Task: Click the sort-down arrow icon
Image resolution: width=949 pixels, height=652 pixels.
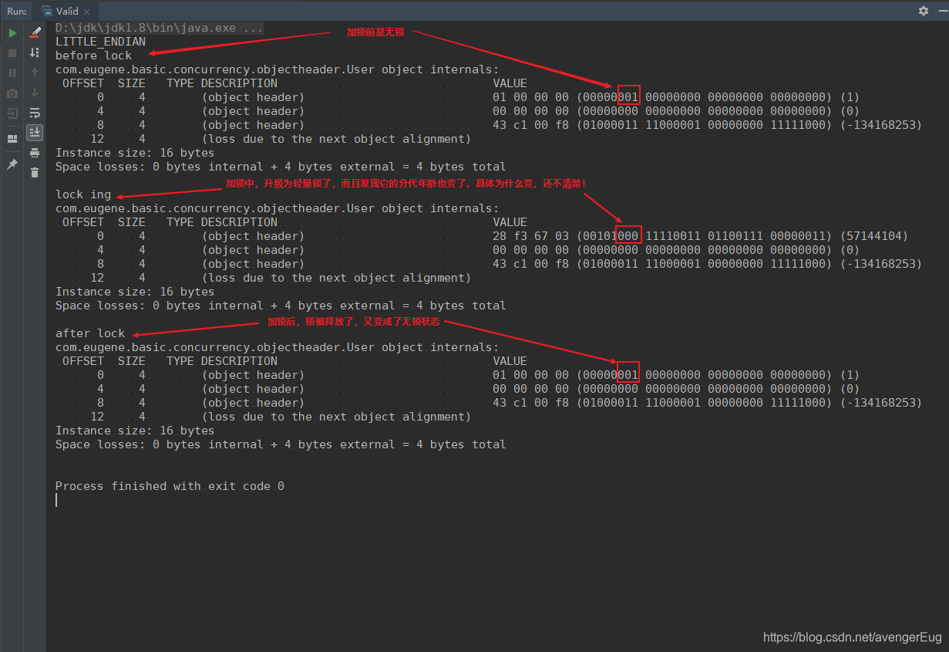Action: pyautogui.click(x=35, y=52)
